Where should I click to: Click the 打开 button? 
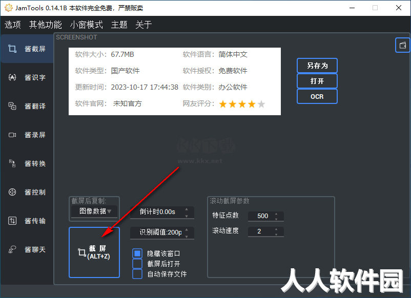point(317,81)
